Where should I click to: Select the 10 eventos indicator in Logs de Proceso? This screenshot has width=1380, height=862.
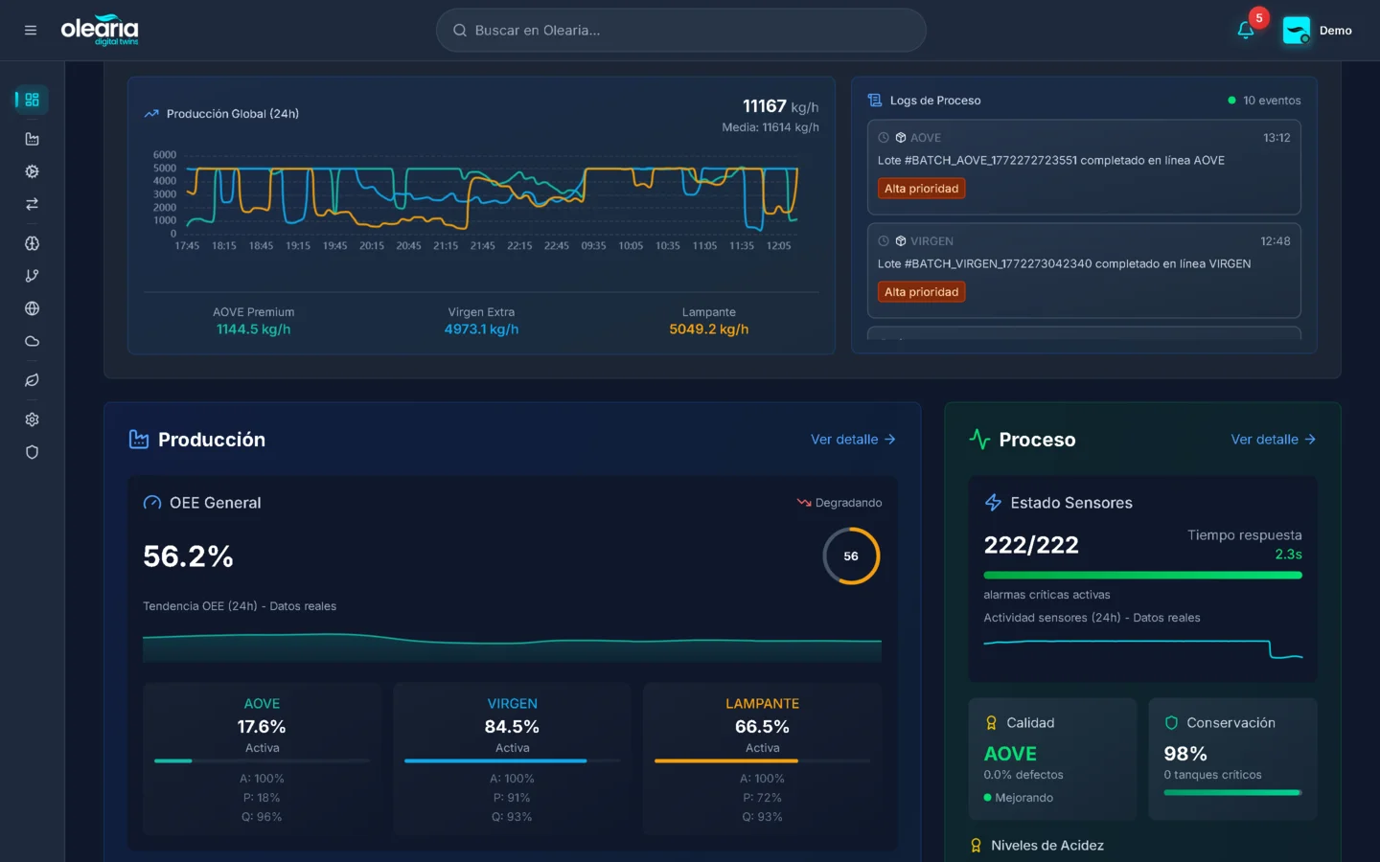pyautogui.click(x=1265, y=100)
